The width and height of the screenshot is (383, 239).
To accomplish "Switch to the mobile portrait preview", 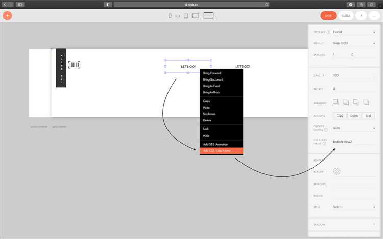I will tap(170, 16).
